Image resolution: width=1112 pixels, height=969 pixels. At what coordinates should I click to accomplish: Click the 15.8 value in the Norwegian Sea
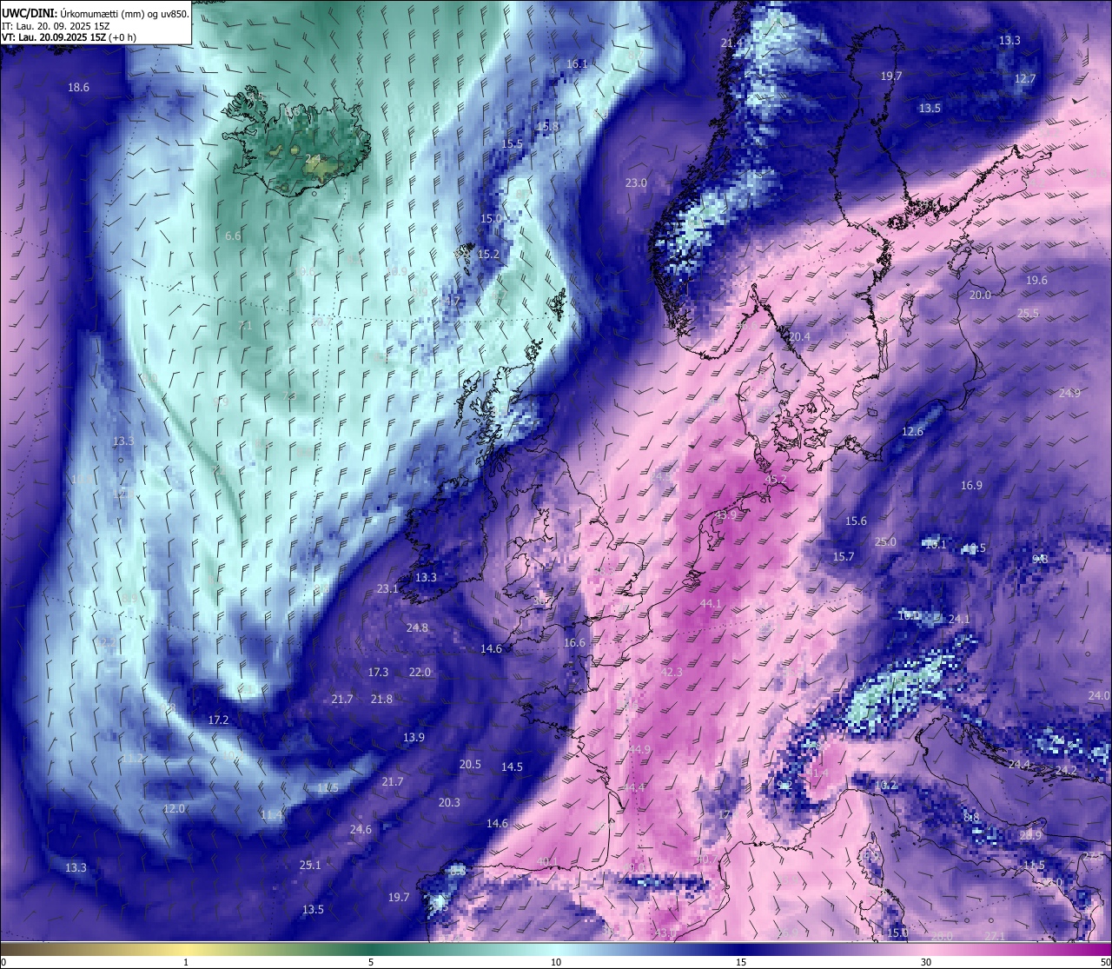tap(547, 126)
